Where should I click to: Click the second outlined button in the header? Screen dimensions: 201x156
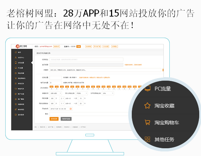click(97, 46)
